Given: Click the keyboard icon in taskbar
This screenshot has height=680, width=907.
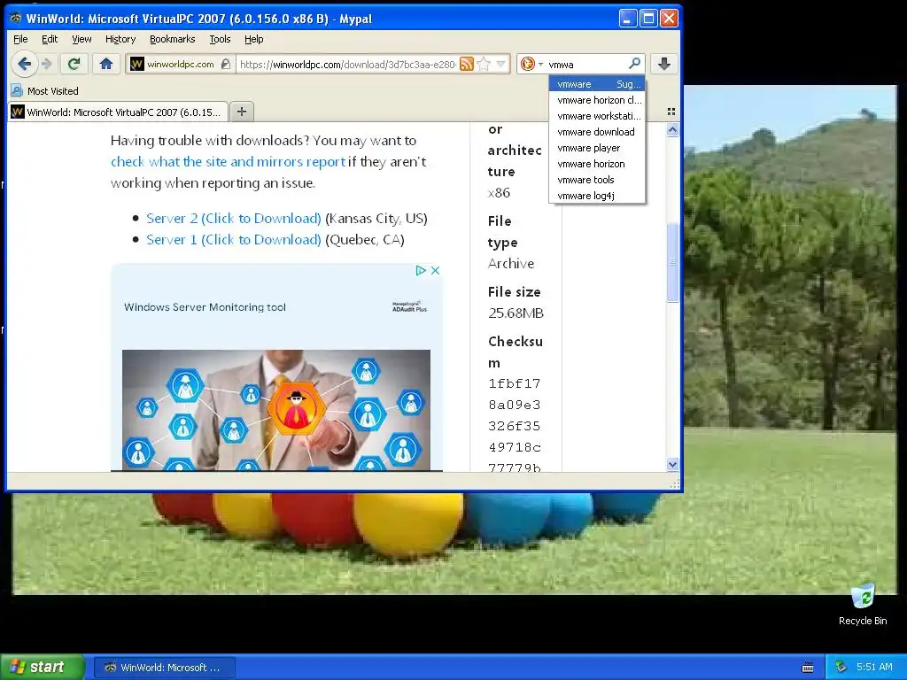Looking at the screenshot, I should coord(808,668).
